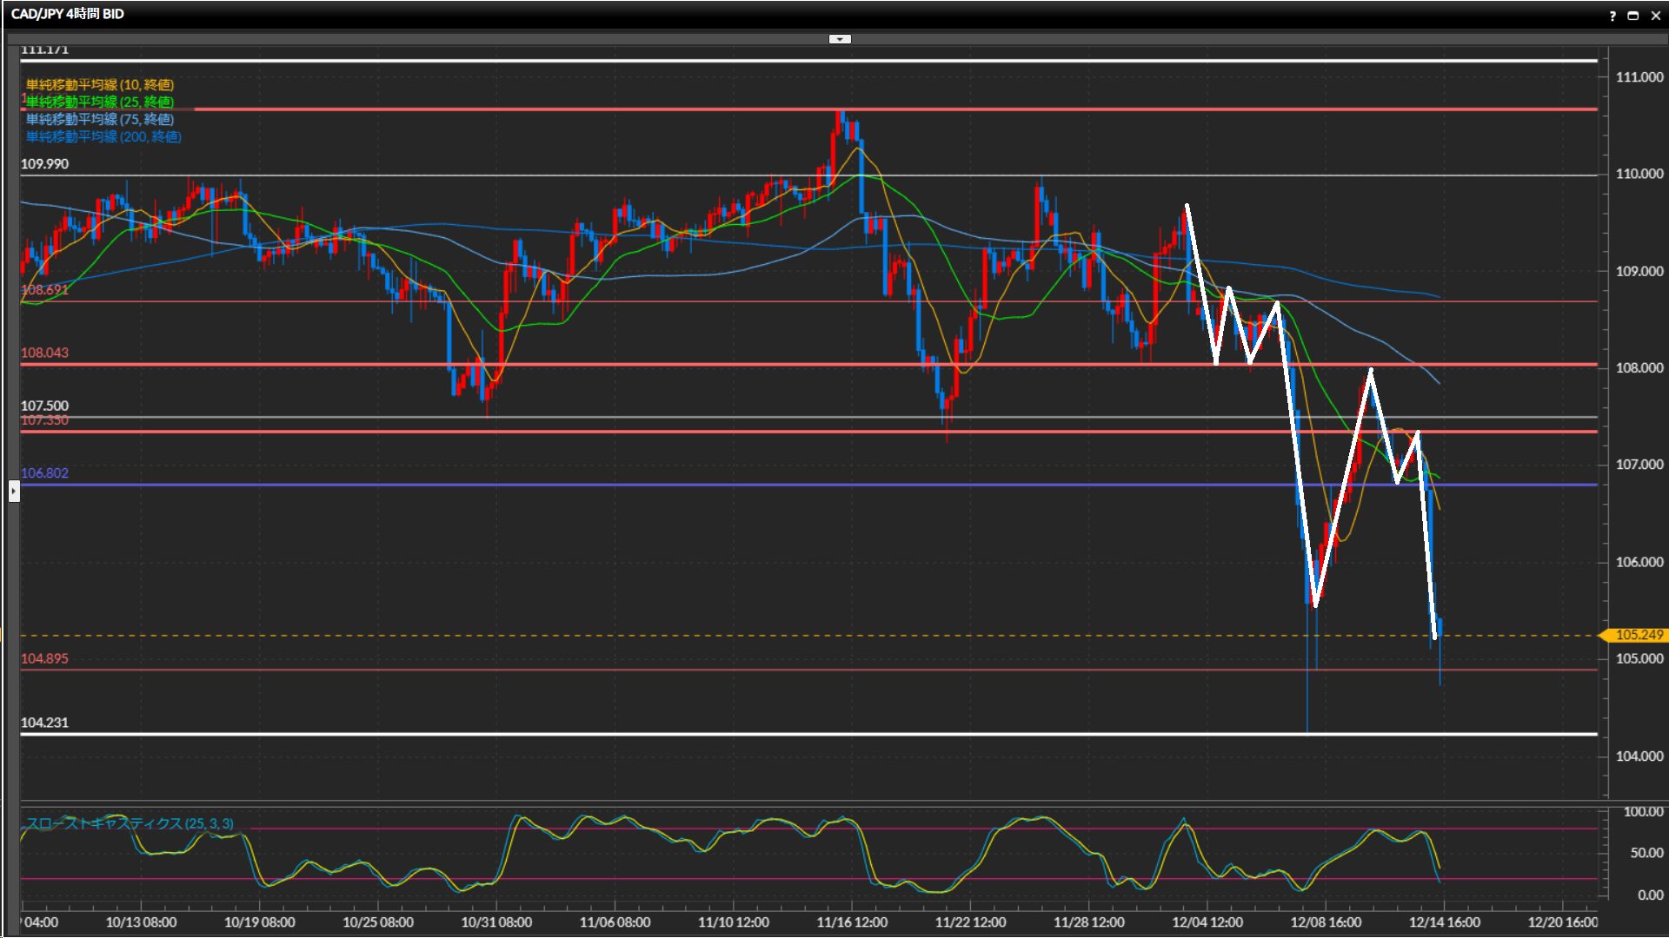The width and height of the screenshot is (1669, 938).
Task: Click the 108.043 red support line label
Action: point(44,353)
